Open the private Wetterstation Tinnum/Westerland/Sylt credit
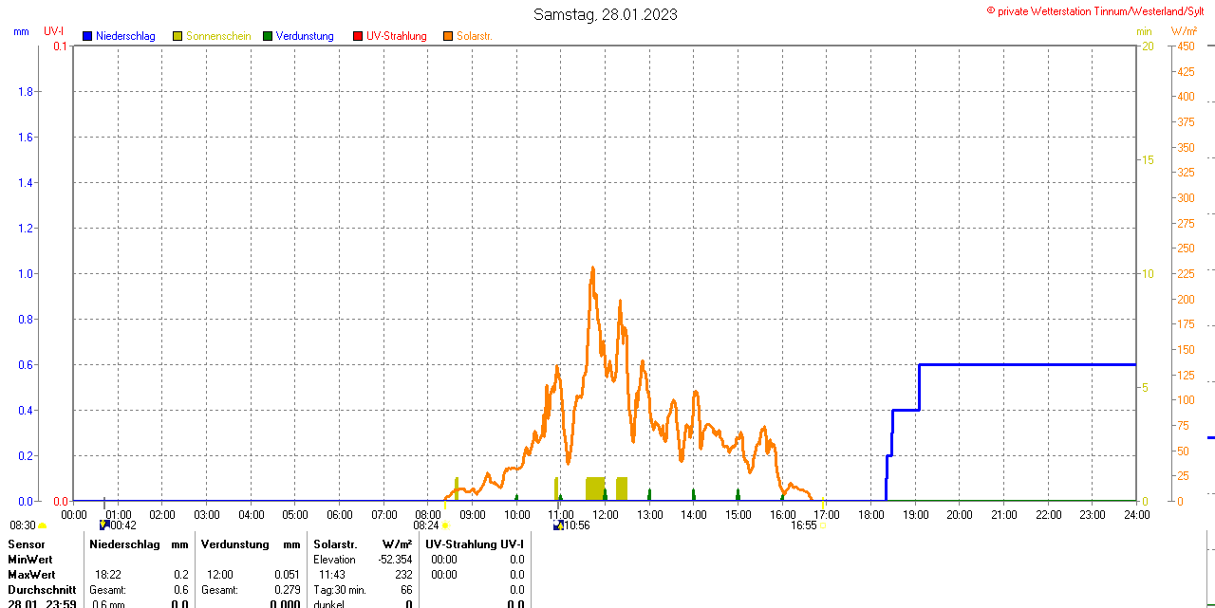 [x=1099, y=10]
